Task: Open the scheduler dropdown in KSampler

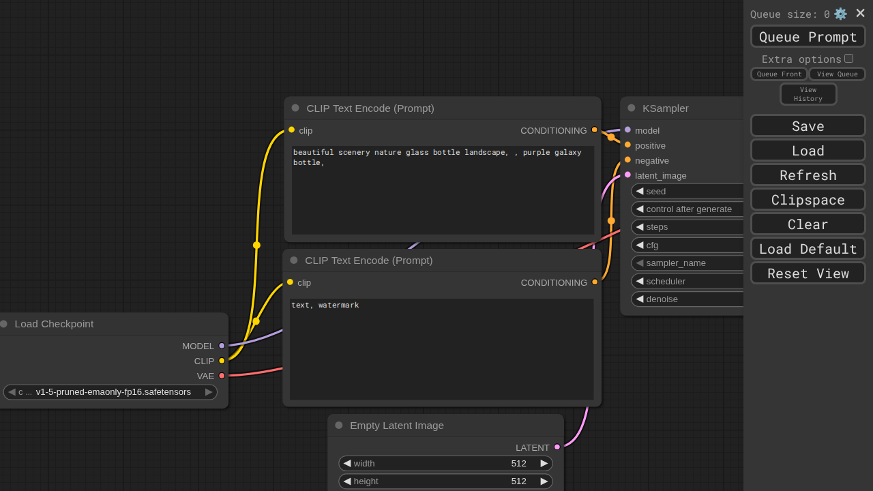Action: coord(687,281)
